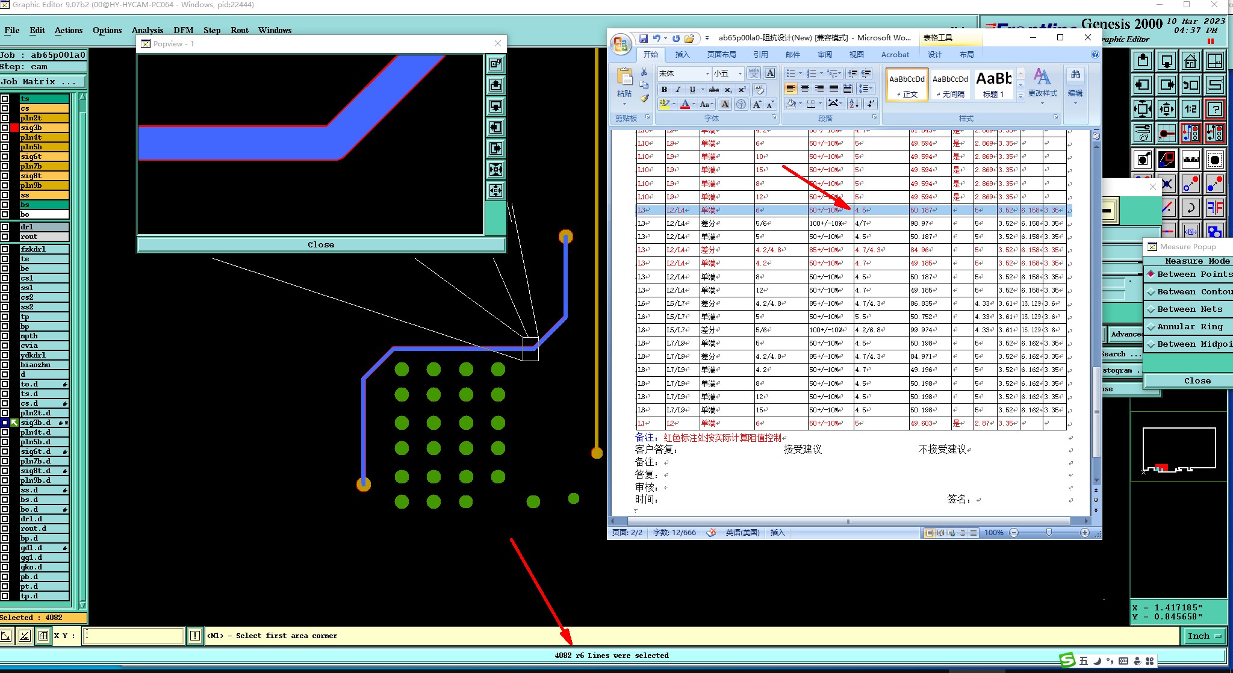Click the 1:2 scale tool icon
1233x673 pixels.
coord(1191,109)
